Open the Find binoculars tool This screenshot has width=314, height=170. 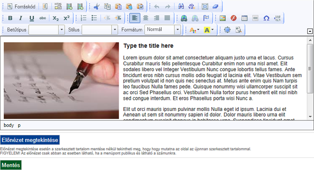tap(181, 7)
